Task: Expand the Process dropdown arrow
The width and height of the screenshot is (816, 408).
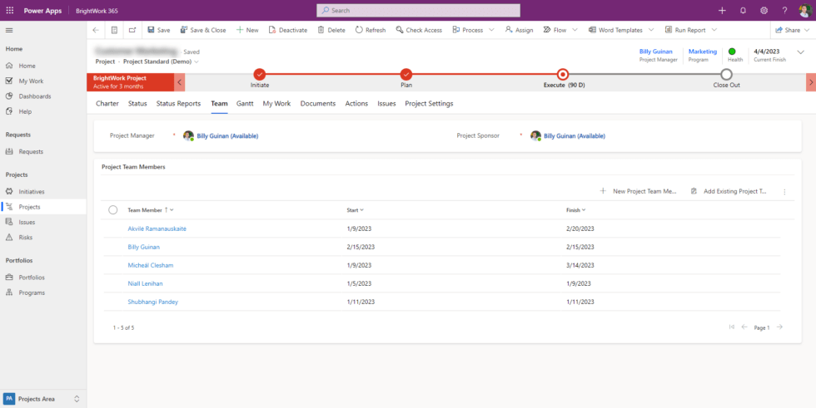Action: click(491, 30)
